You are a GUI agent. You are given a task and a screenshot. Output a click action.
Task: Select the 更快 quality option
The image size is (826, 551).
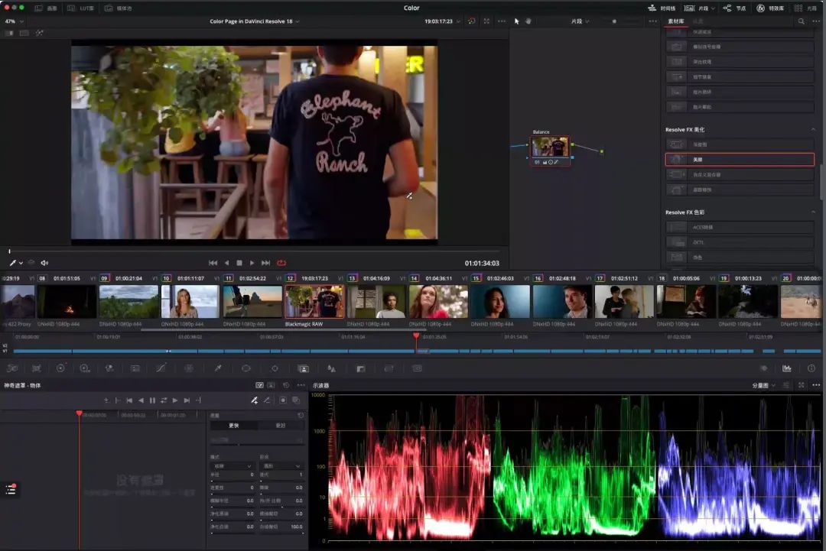(x=233, y=426)
